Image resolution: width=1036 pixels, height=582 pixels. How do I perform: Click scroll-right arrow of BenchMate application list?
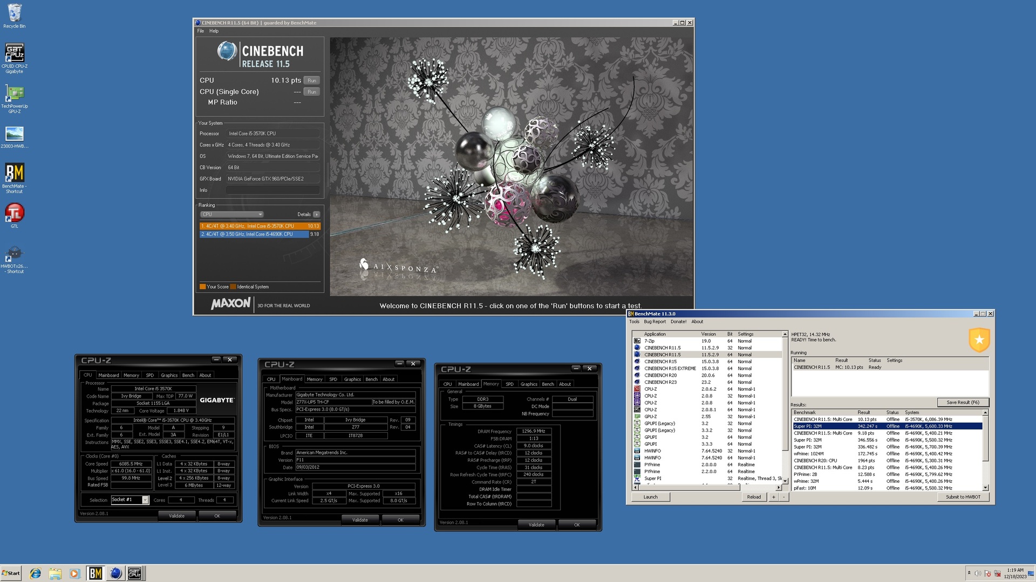click(778, 487)
